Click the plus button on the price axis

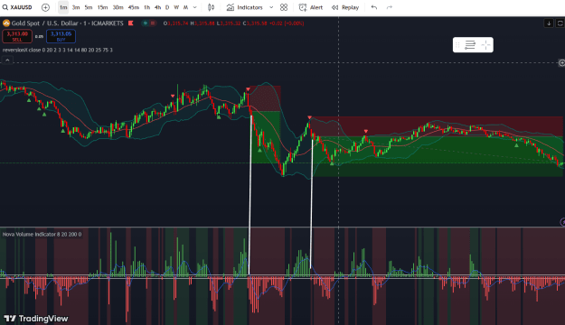tap(561, 63)
